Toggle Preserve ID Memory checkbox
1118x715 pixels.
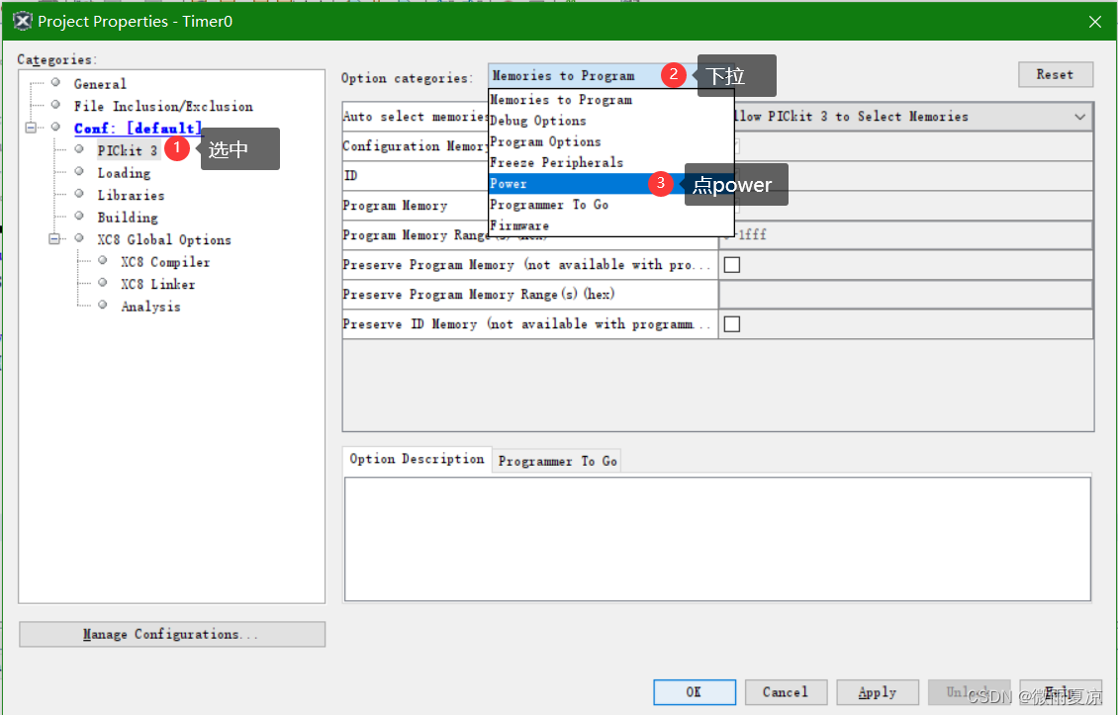[x=731, y=324]
